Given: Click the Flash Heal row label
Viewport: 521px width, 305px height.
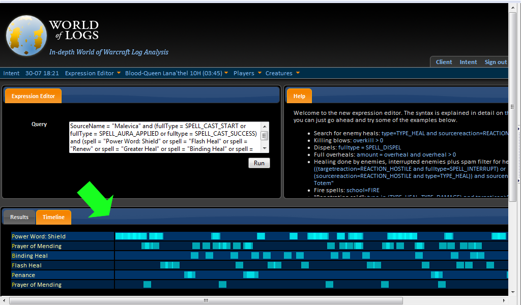Looking at the screenshot, I should pos(26,265).
